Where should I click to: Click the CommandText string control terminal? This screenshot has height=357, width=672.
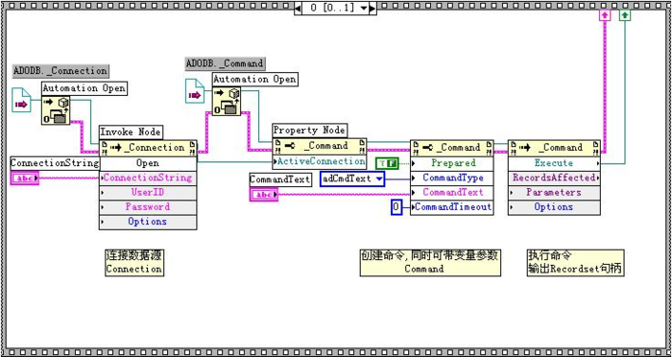coord(264,195)
